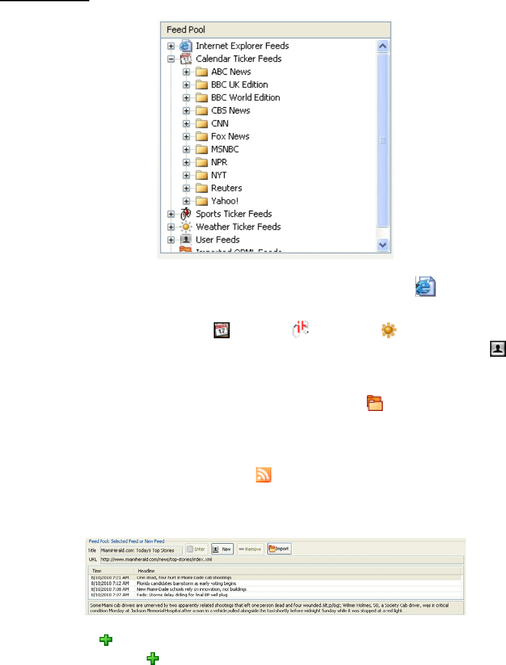
Task: Select the 'Calendar Ticker Feeds' tree label
Action: click(239, 59)
